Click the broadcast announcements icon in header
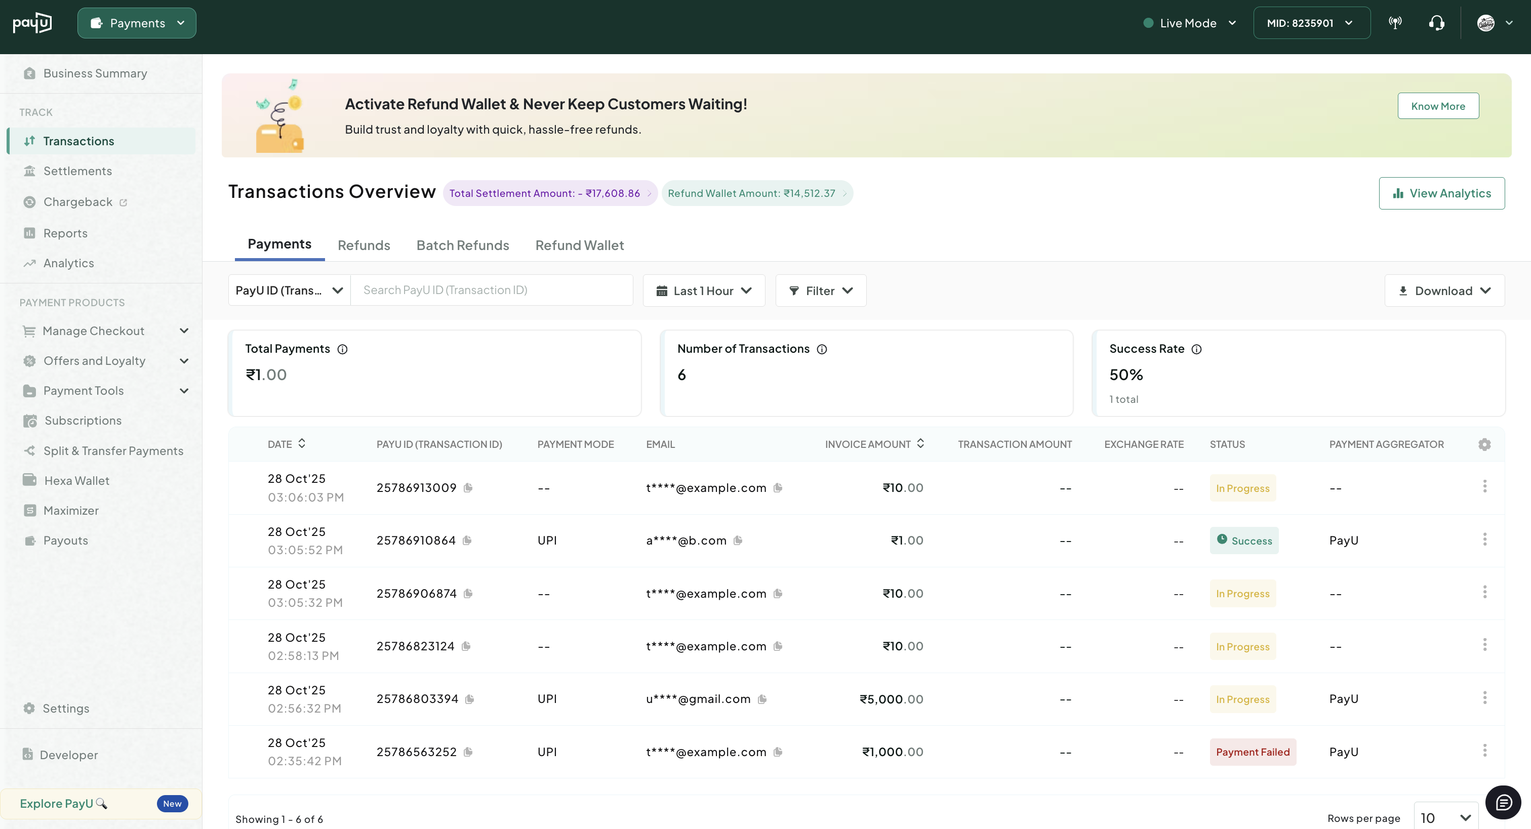The width and height of the screenshot is (1531, 829). coord(1395,23)
